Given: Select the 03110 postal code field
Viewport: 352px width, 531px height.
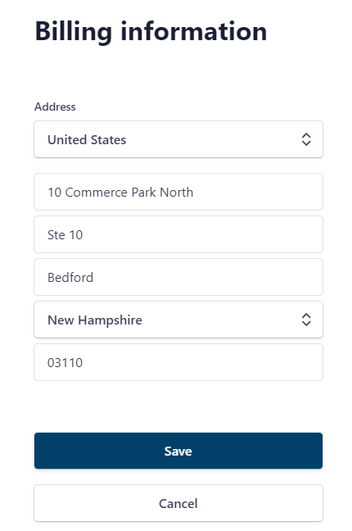Looking at the screenshot, I should [x=178, y=362].
